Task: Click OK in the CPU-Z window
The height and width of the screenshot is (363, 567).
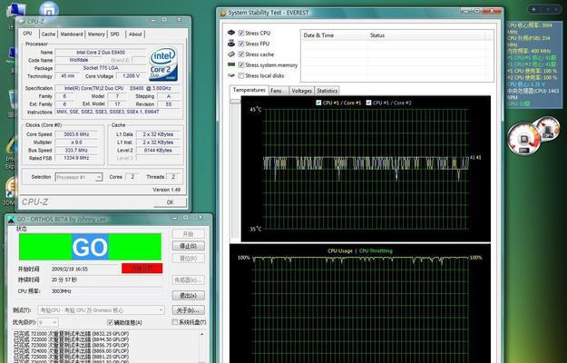Action: (170, 202)
